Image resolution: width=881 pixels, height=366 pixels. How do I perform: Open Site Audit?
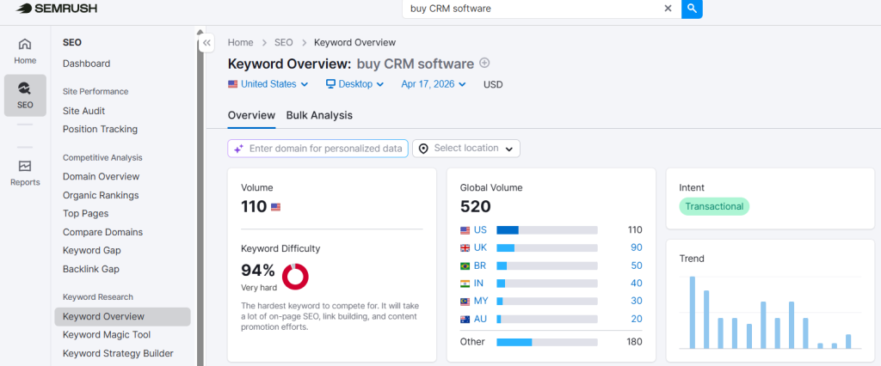(x=83, y=111)
